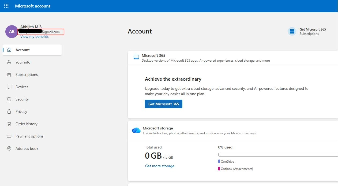The image size is (338, 186).
Task: Click the Your info person icon
Action: pos(9,62)
